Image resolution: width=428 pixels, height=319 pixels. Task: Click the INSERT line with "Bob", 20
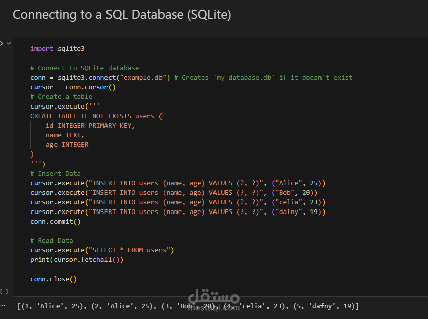coord(174,193)
